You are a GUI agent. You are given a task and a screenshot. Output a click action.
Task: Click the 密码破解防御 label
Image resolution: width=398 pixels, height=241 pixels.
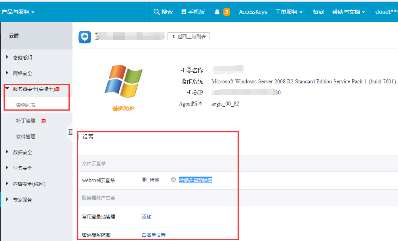pyautogui.click(x=96, y=235)
